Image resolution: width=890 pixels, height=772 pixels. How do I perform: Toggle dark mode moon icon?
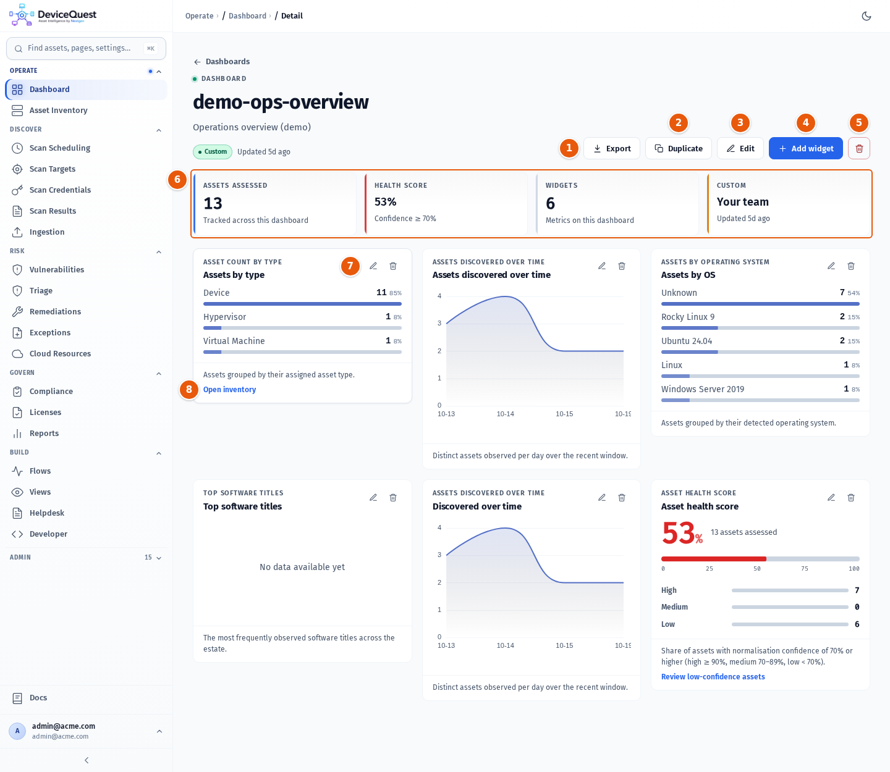tap(867, 16)
